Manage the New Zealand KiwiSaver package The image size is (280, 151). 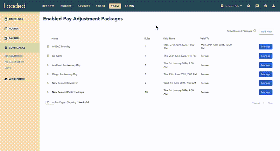click(266, 83)
